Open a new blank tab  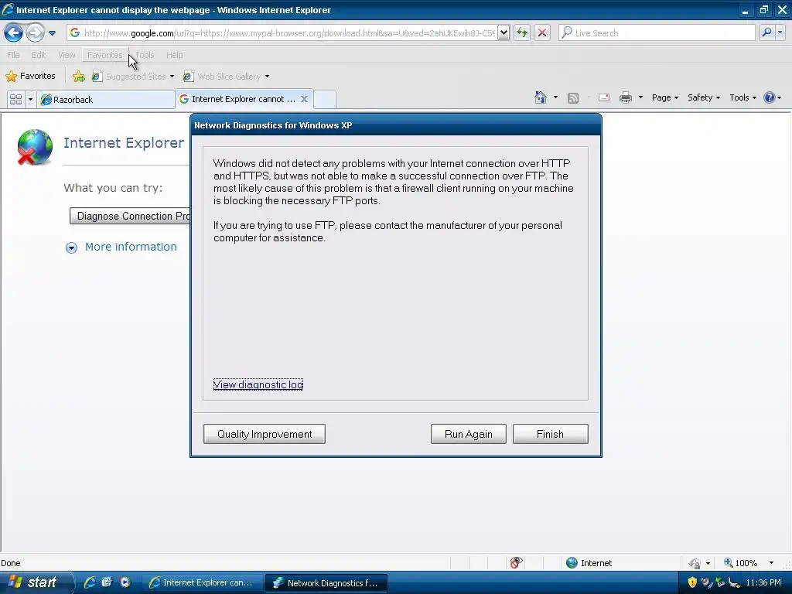click(x=324, y=99)
